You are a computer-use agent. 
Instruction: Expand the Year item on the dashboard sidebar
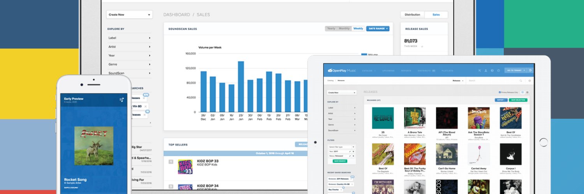pos(129,55)
